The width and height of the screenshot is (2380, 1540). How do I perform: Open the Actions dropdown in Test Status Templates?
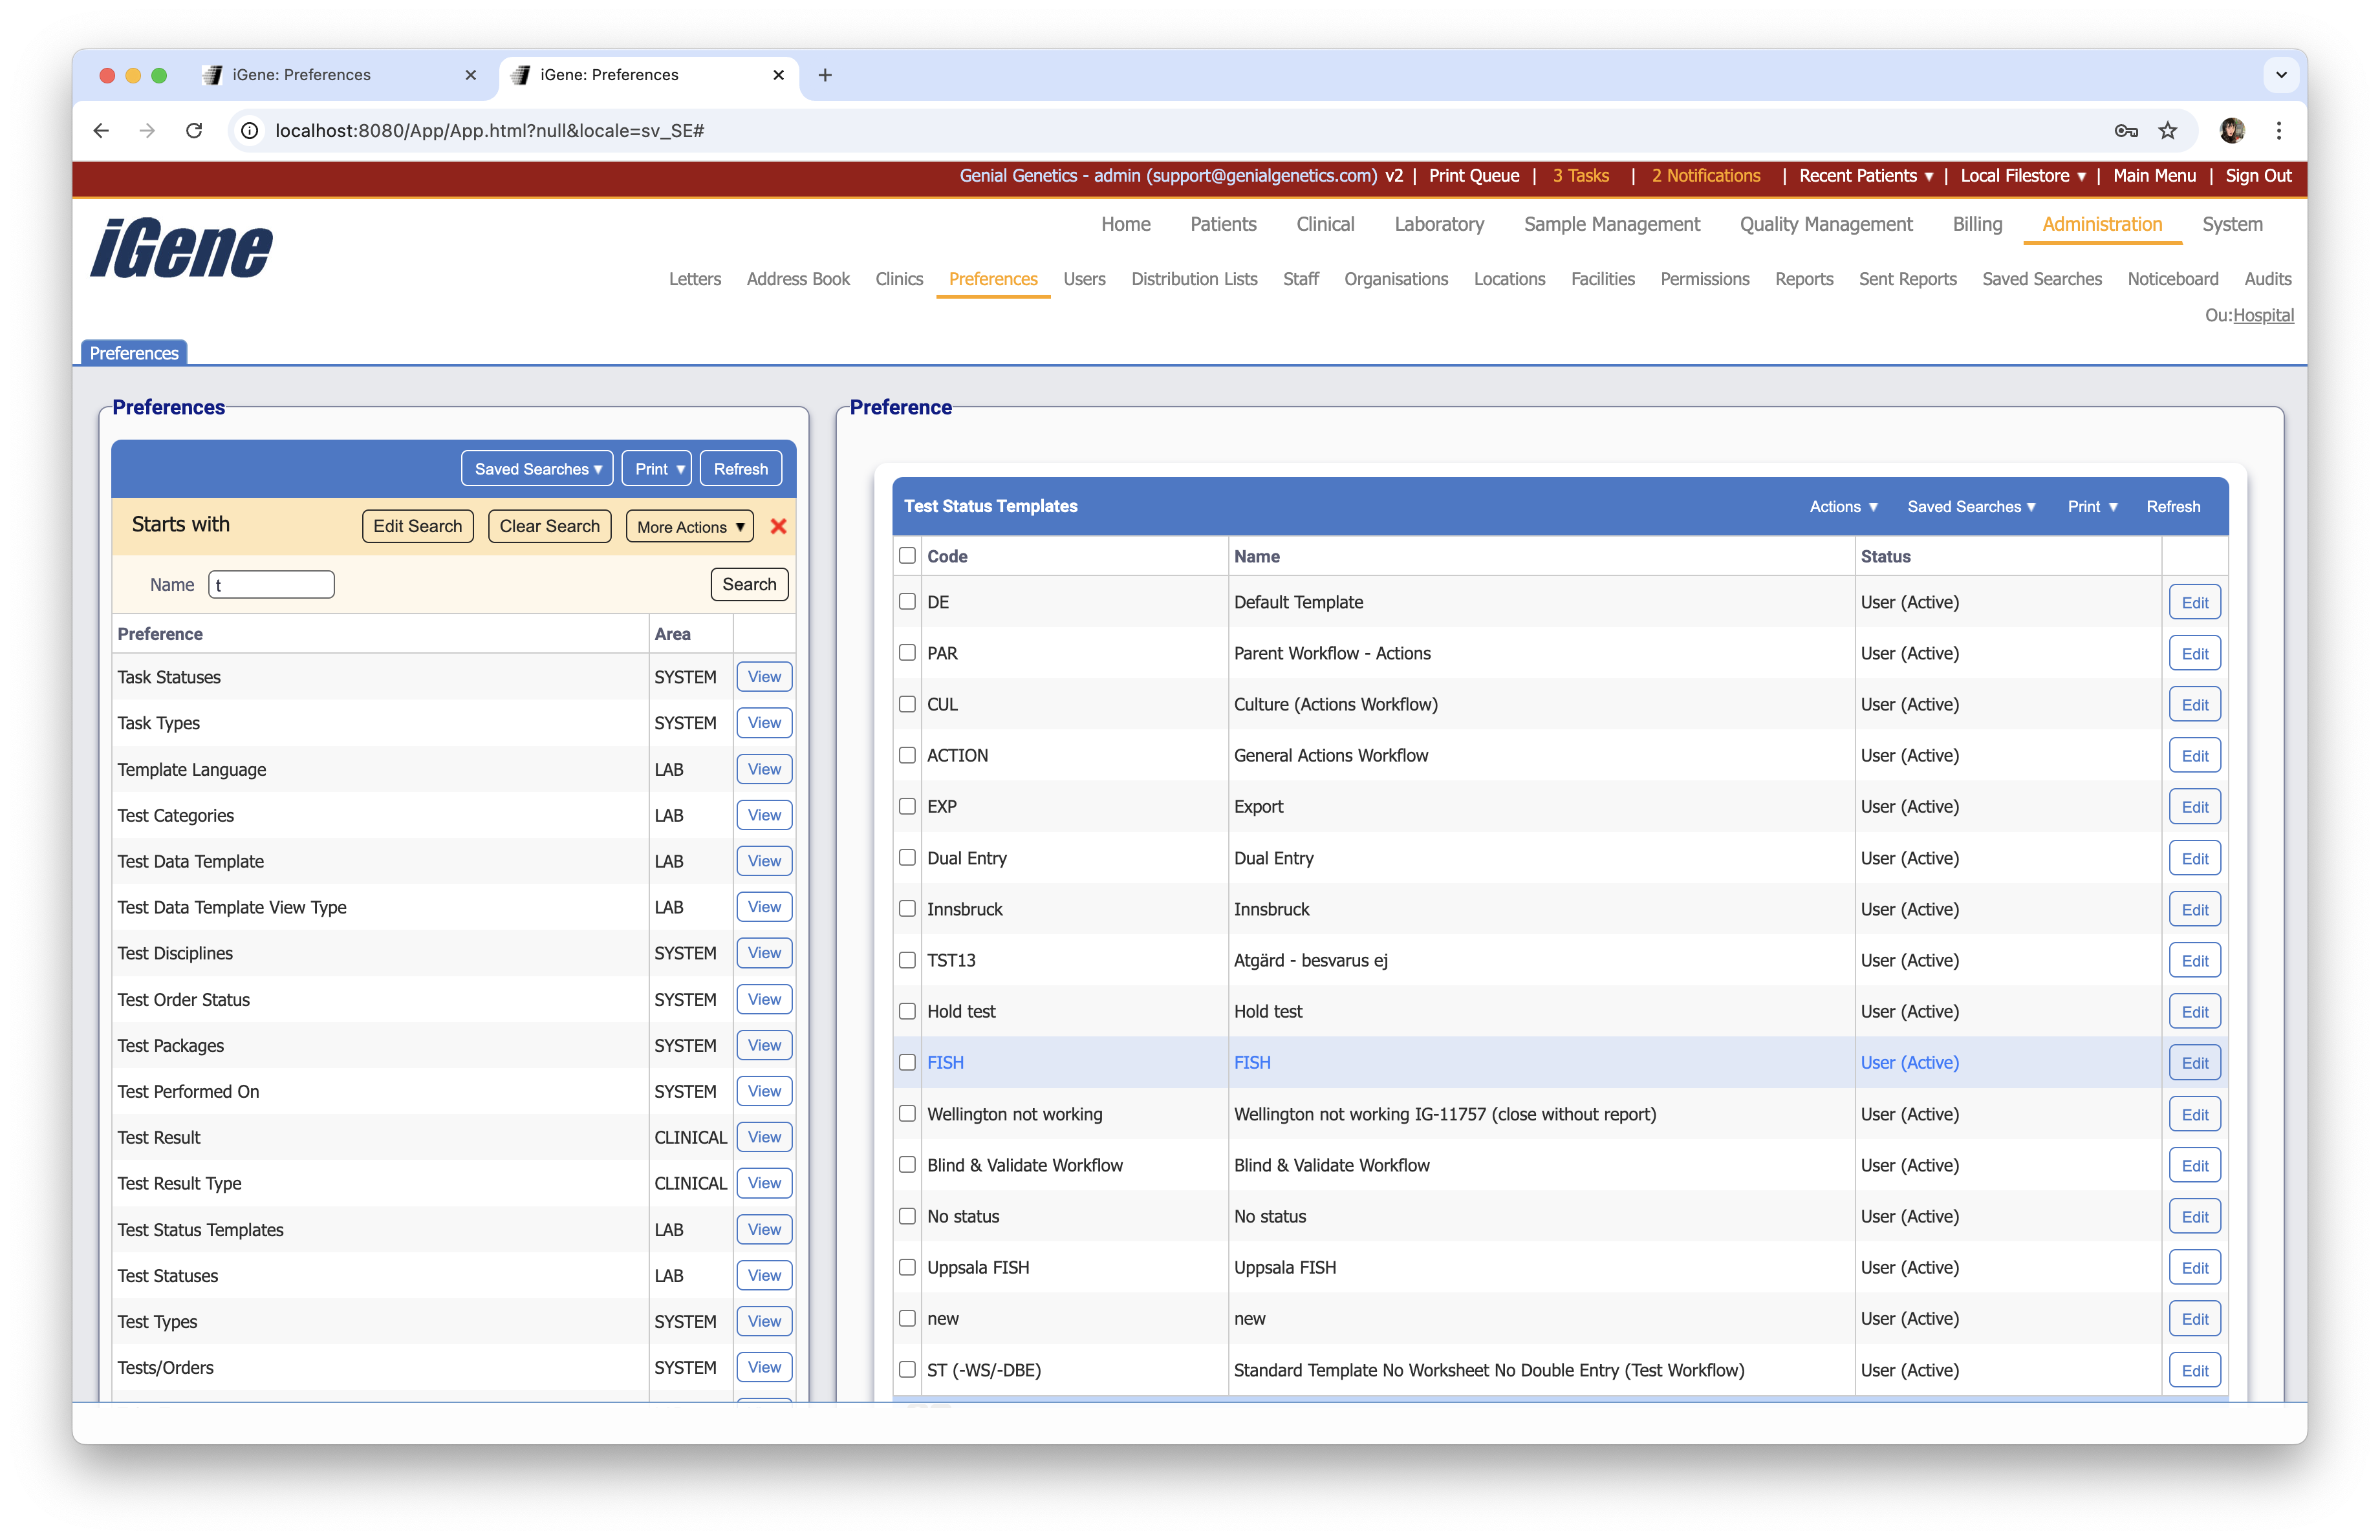tap(1842, 507)
